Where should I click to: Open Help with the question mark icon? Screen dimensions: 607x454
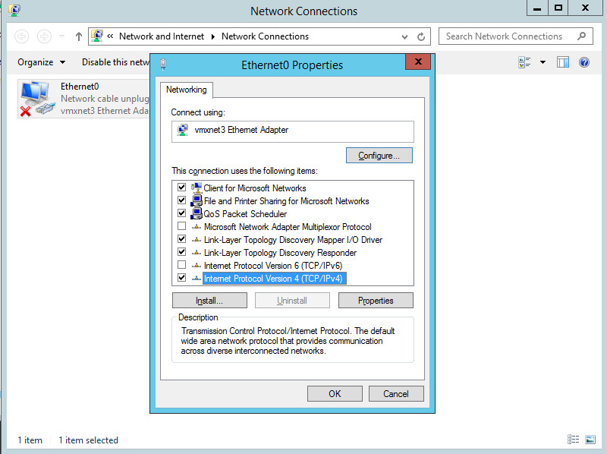click(x=583, y=62)
